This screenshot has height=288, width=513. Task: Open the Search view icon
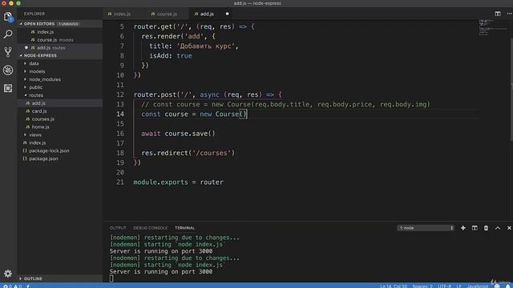[8, 34]
